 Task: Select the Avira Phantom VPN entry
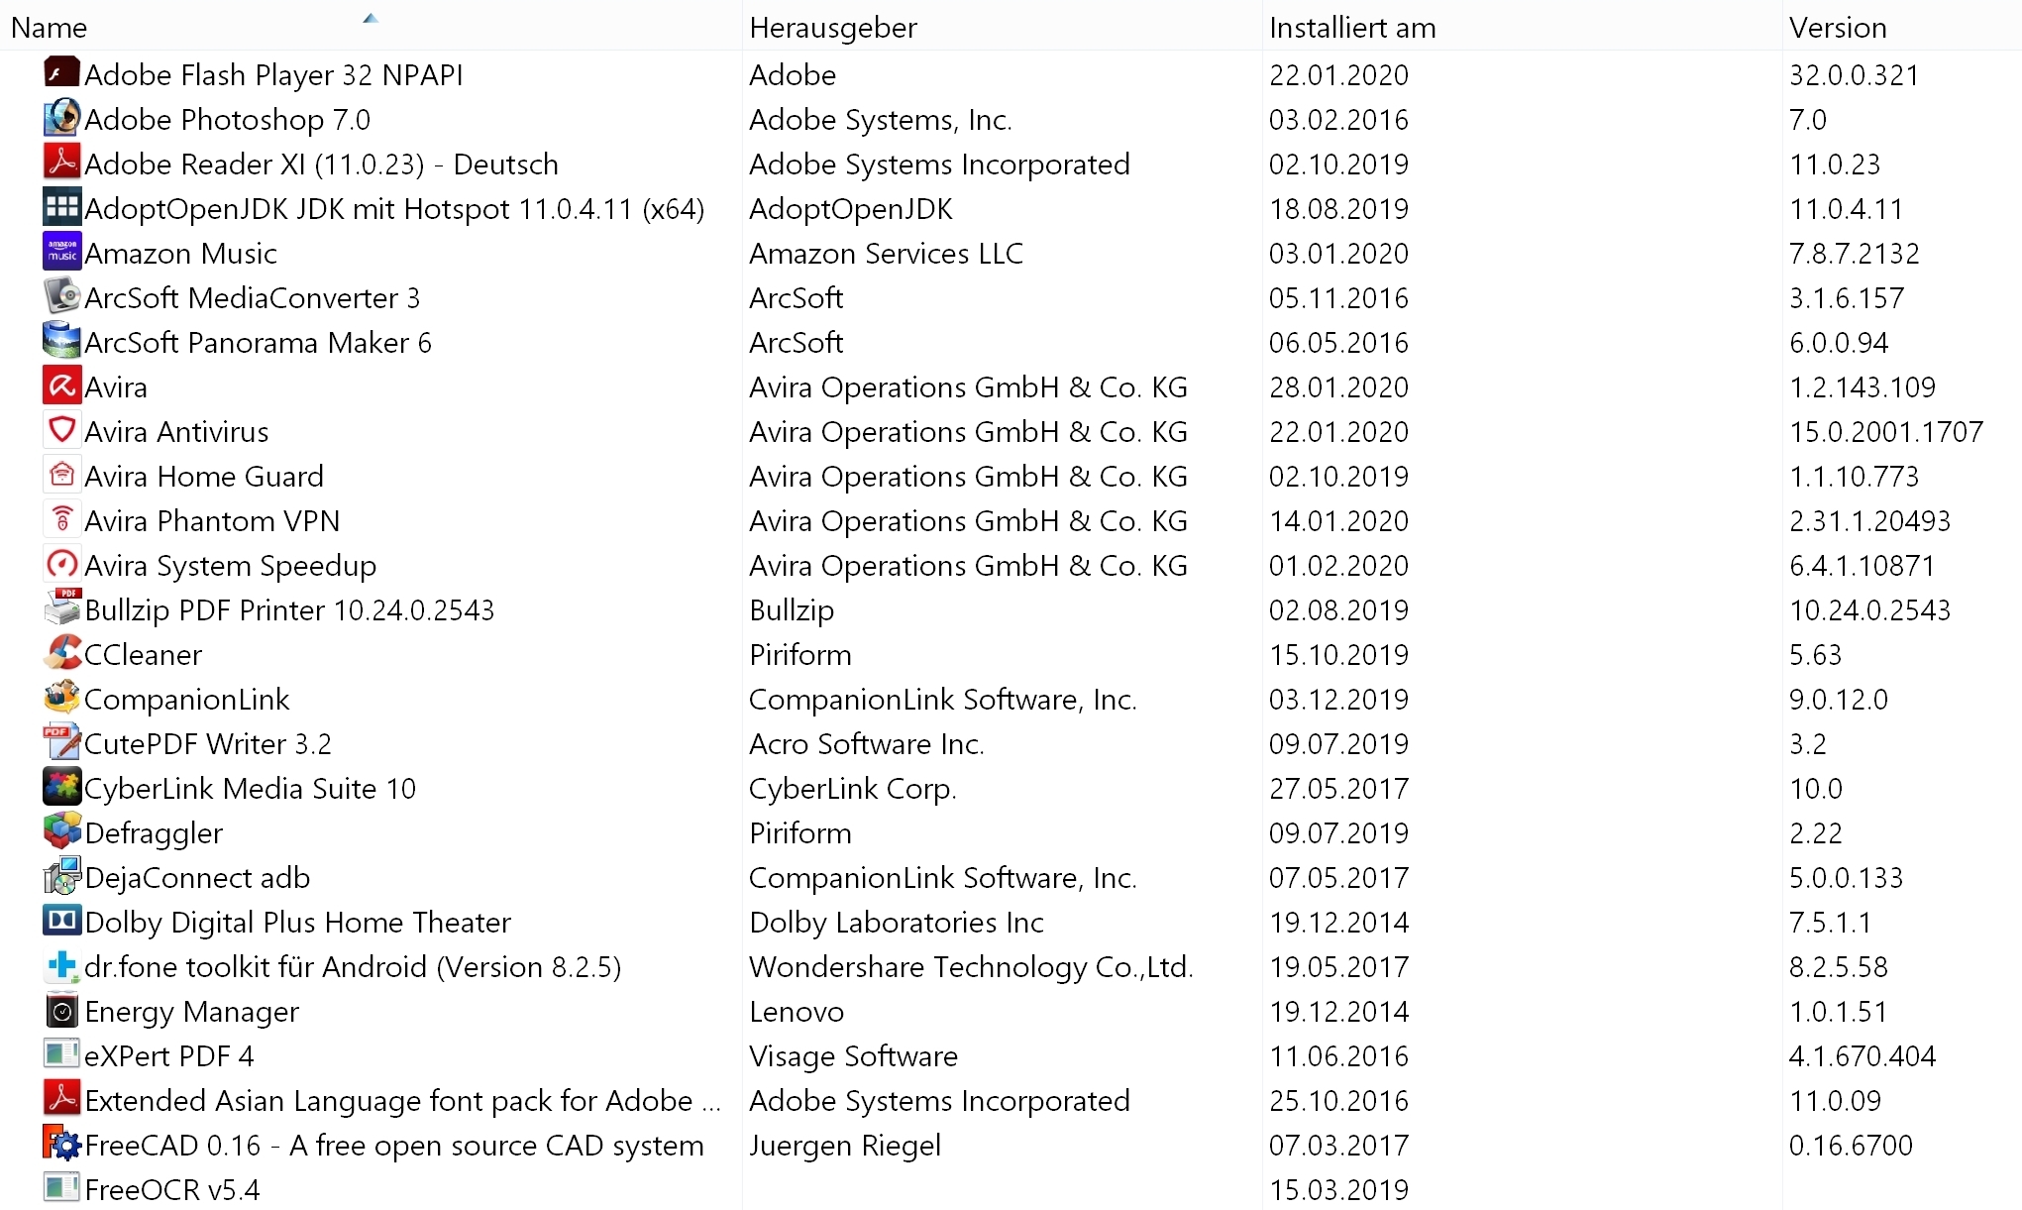coord(1011,520)
